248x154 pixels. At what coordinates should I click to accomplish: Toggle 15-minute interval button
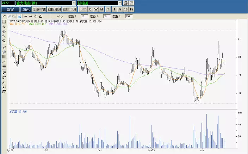coord(131,9)
